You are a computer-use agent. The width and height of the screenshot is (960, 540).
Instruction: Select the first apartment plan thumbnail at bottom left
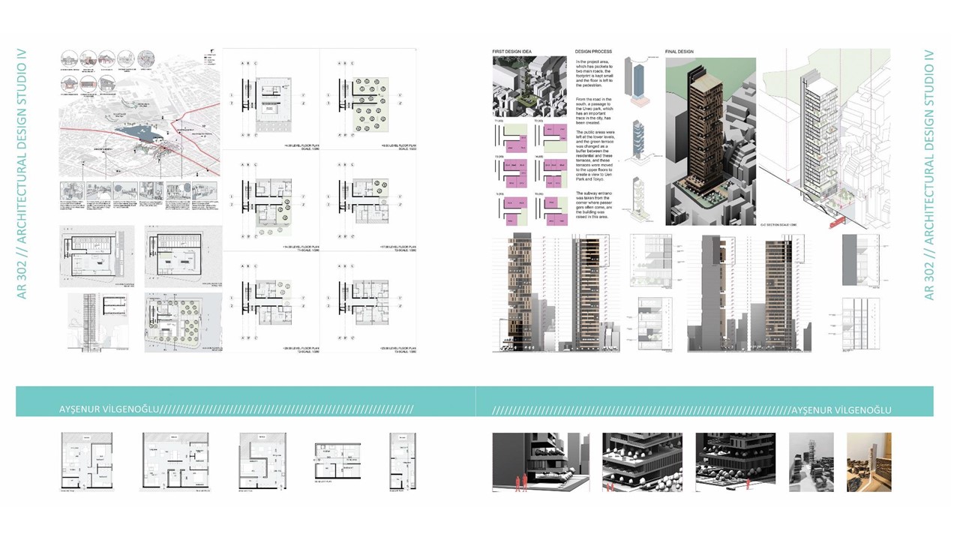pos(83,462)
